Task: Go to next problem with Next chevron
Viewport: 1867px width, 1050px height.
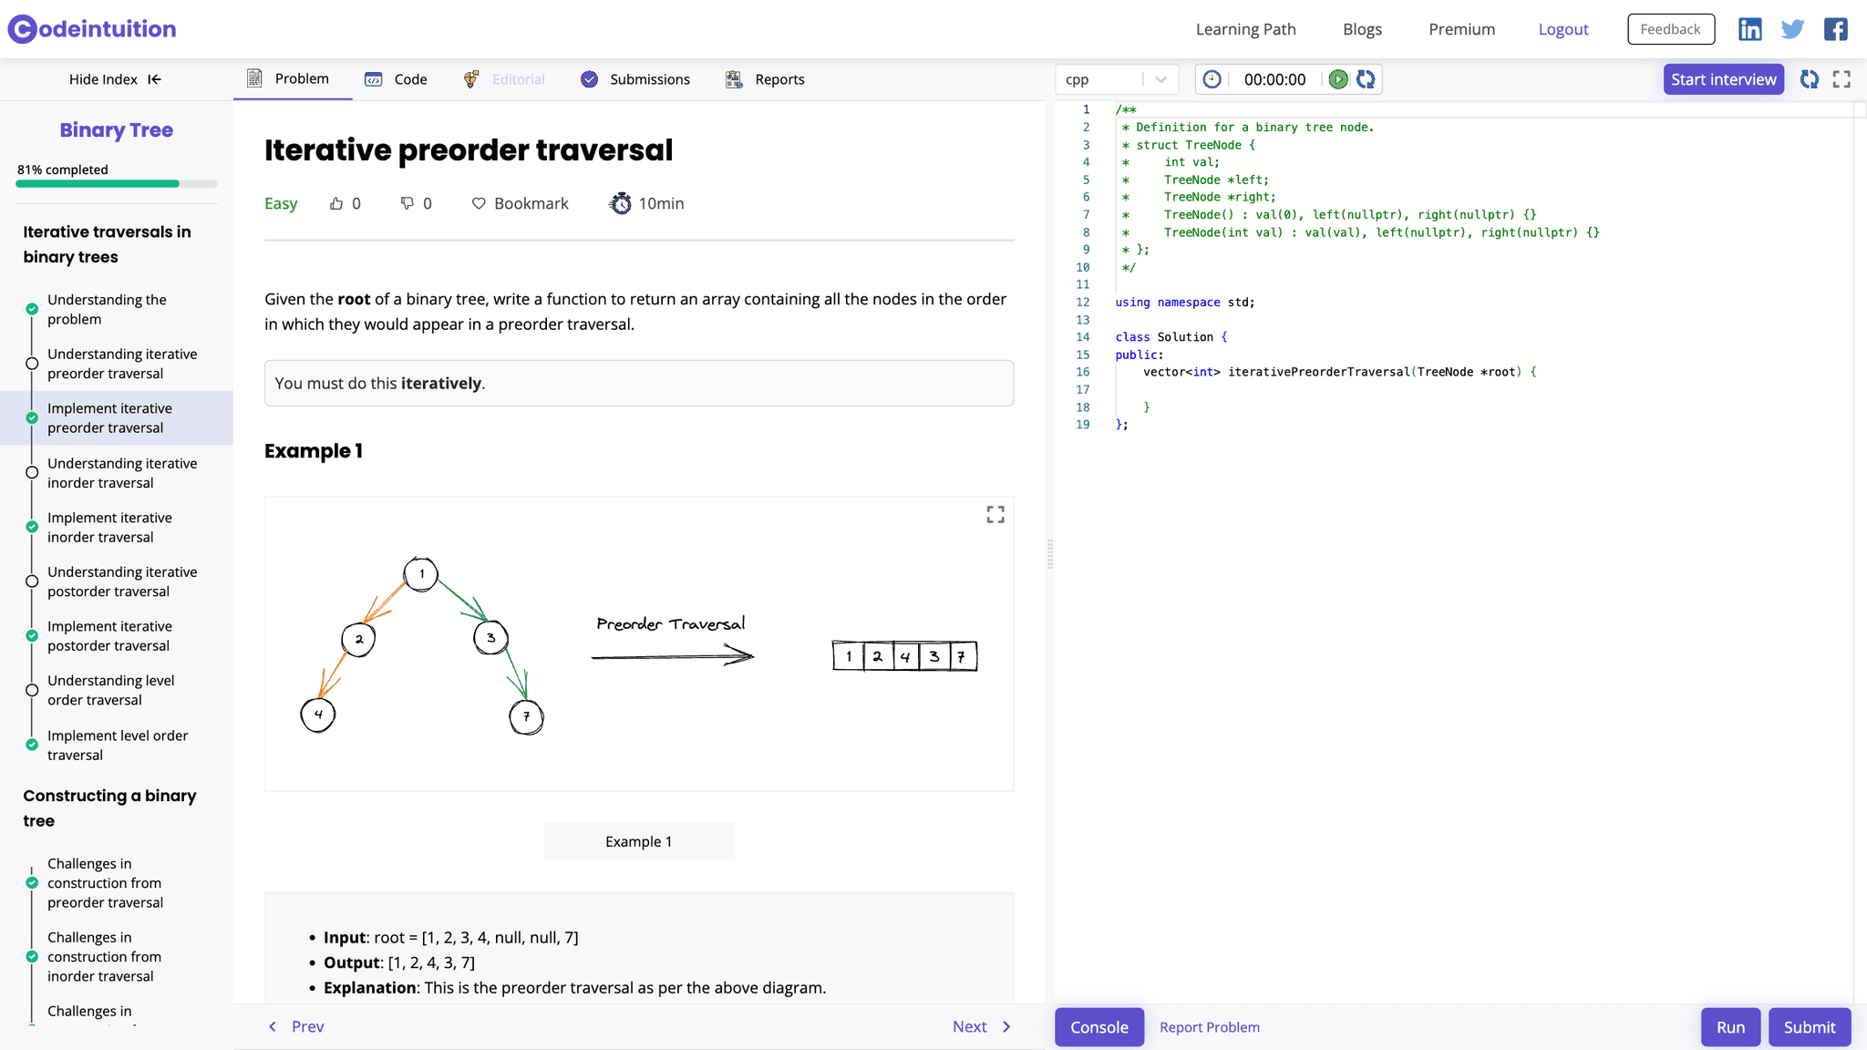Action: pos(1006,1026)
